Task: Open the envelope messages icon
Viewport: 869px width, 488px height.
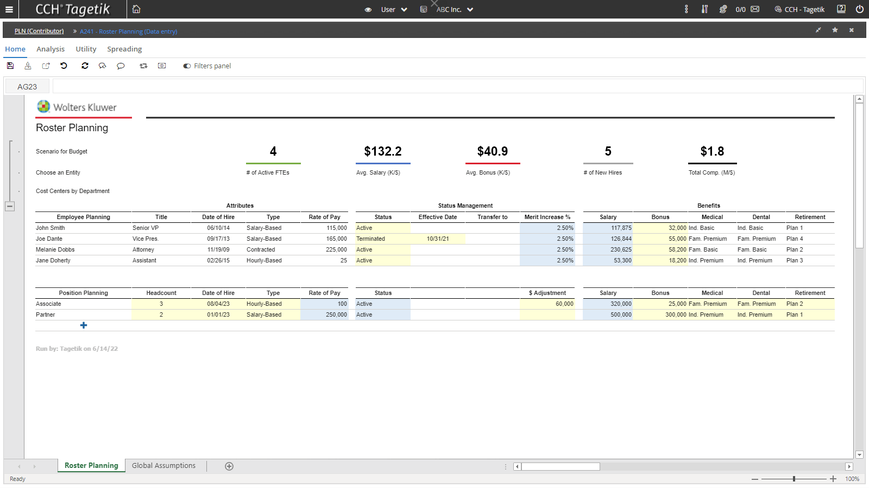Action: [x=755, y=9]
